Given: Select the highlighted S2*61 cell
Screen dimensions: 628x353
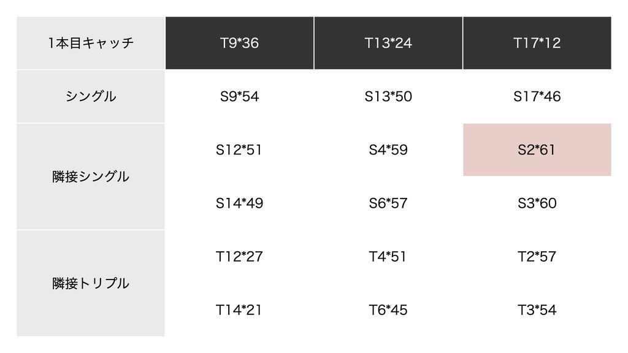Looking at the screenshot, I should pos(537,150).
